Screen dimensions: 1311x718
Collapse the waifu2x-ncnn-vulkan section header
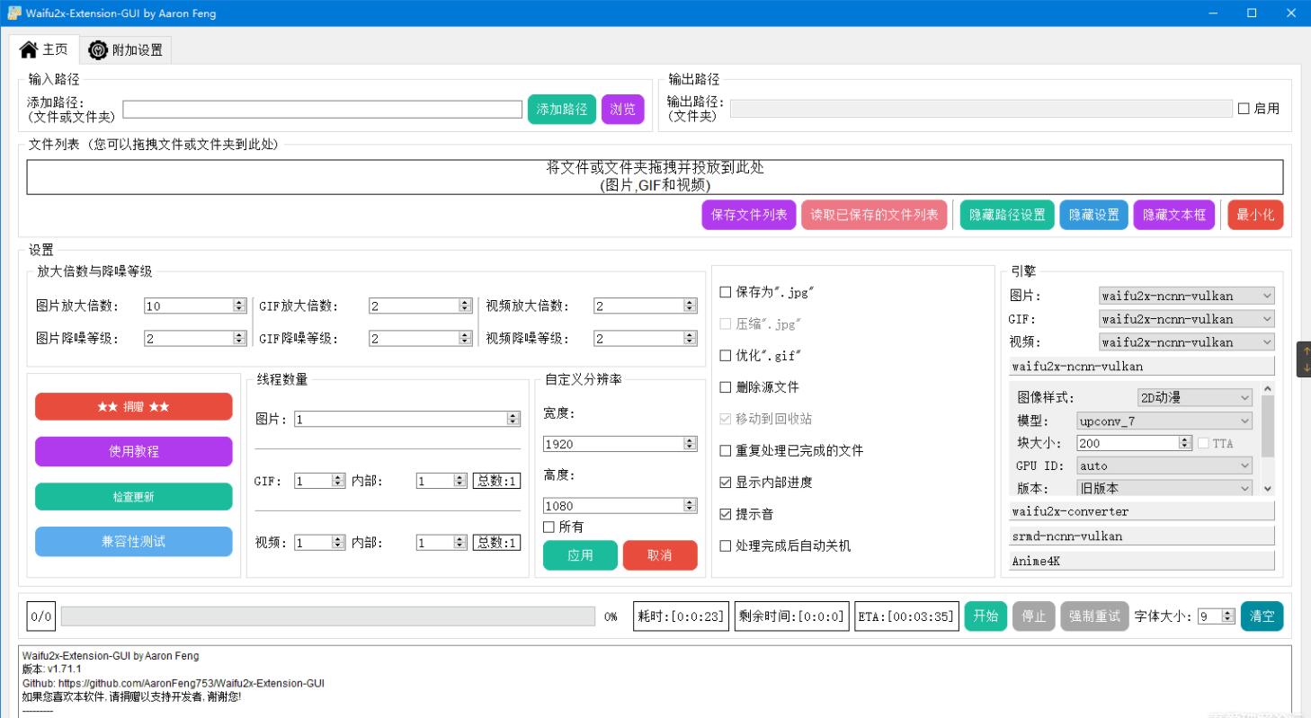(1142, 366)
